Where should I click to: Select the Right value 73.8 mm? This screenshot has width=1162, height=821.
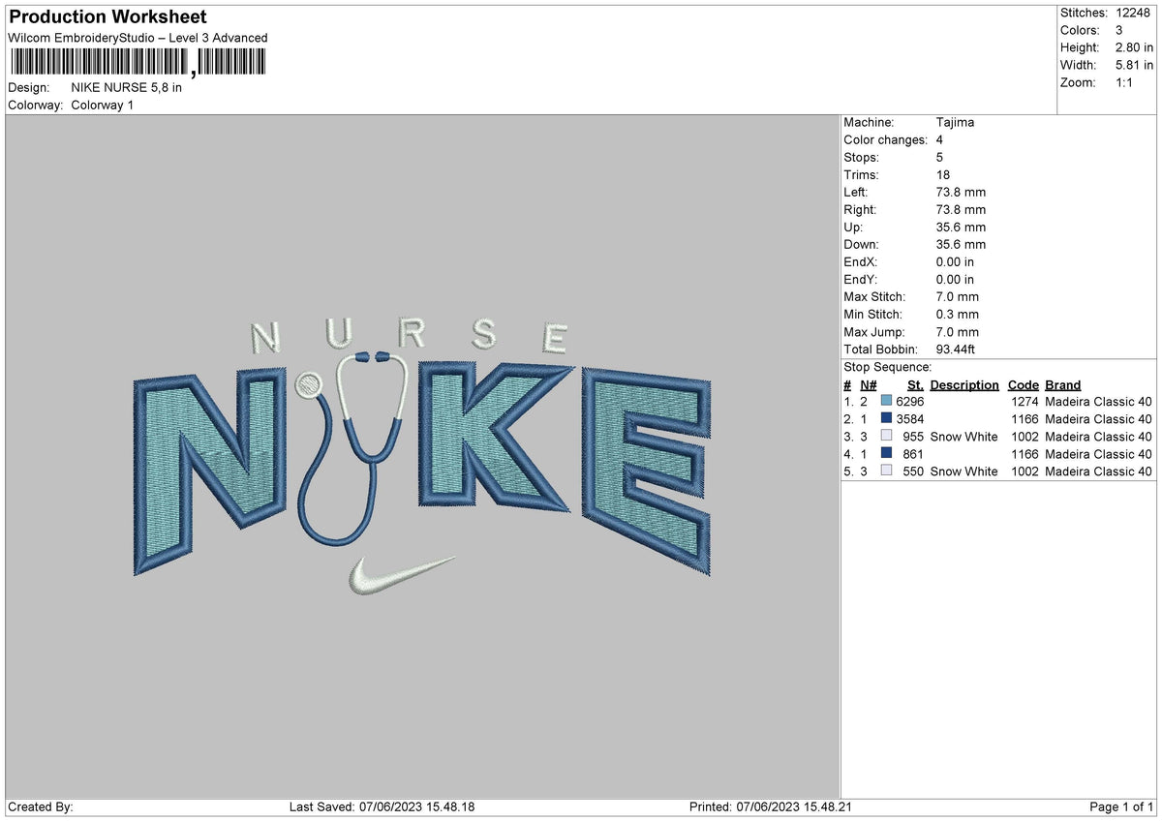962,209
